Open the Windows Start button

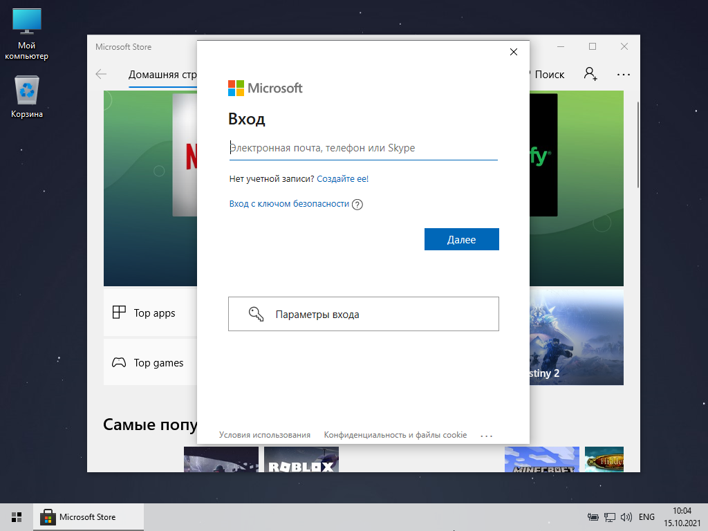tap(17, 517)
